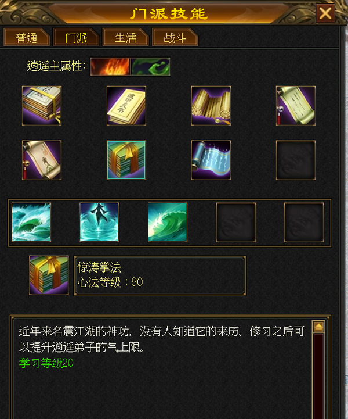Open the 生活 tab

pos(125,37)
